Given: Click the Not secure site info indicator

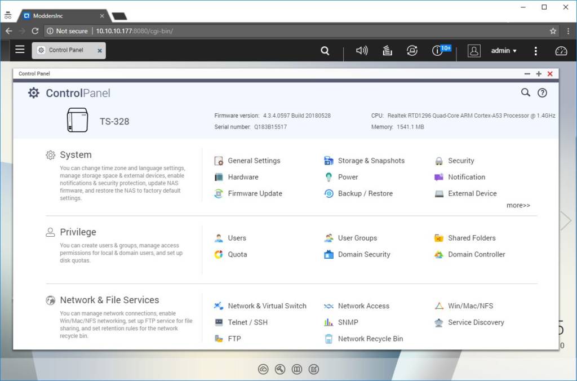Looking at the screenshot, I should pyautogui.click(x=68, y=31).
